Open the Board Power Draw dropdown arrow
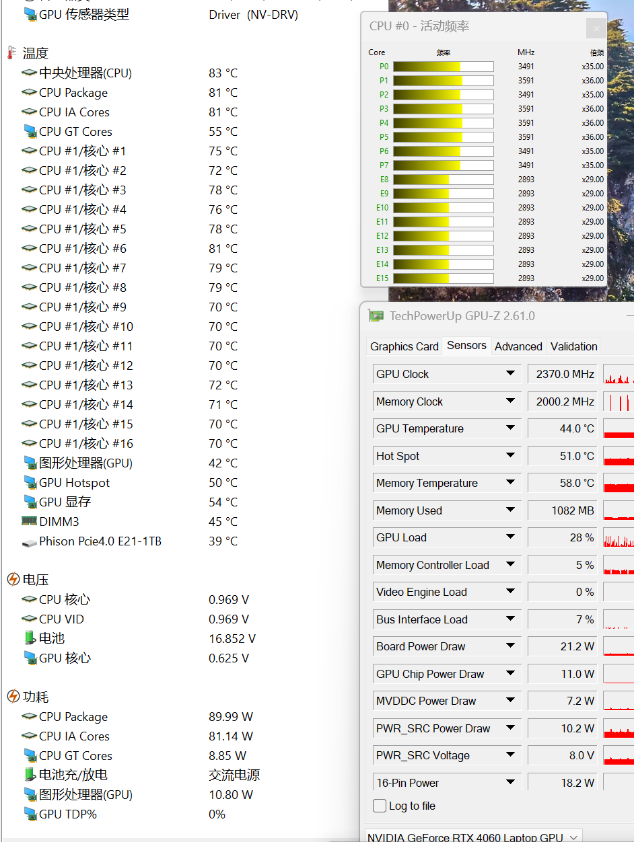The width and height of the screenshot is (634, 842). (511, 646)
